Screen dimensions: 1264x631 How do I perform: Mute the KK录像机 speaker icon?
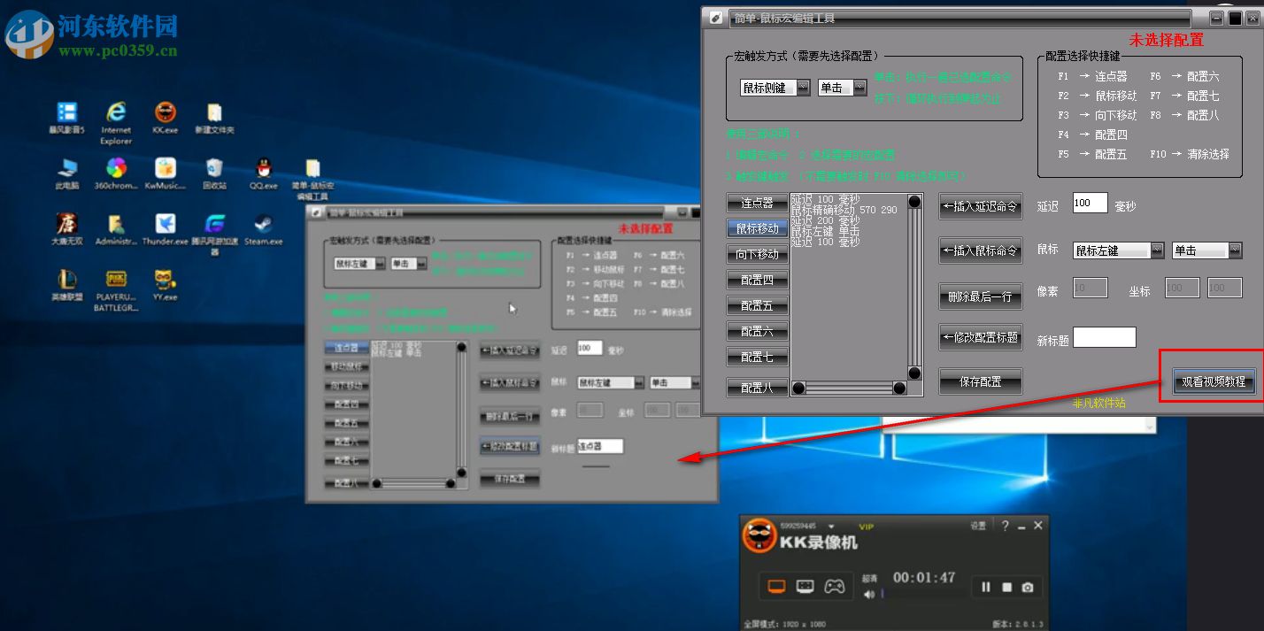pos(869,594)
